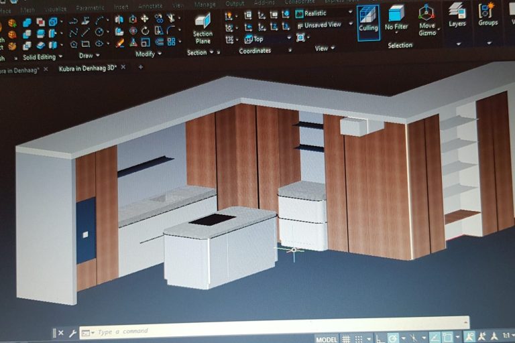Open the Layers panel icon
The width and height of the screenshot is (515, 343).
(457, 16)
